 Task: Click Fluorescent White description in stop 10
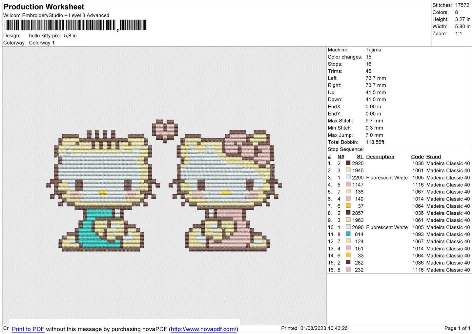pyautogui.click(x=387, y=227)
